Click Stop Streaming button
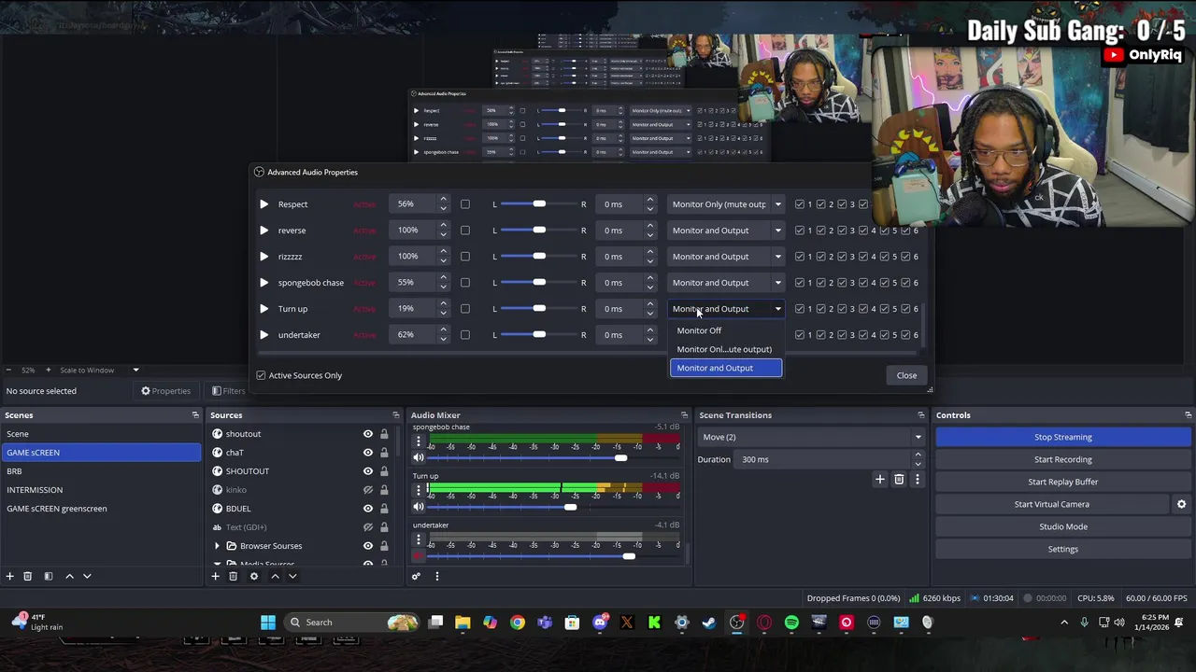 tap(1063, 437)
